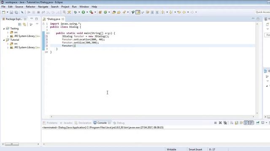270x151 pixels.
Task: Toggle Show Console When Standard Error Changes
Action: click(251, 123)
